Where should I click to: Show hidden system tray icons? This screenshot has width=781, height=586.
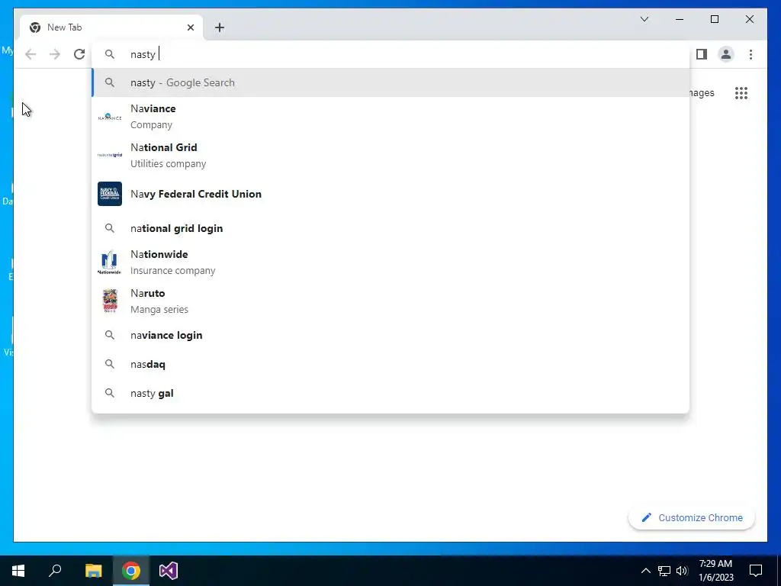[x=645, y=571]
